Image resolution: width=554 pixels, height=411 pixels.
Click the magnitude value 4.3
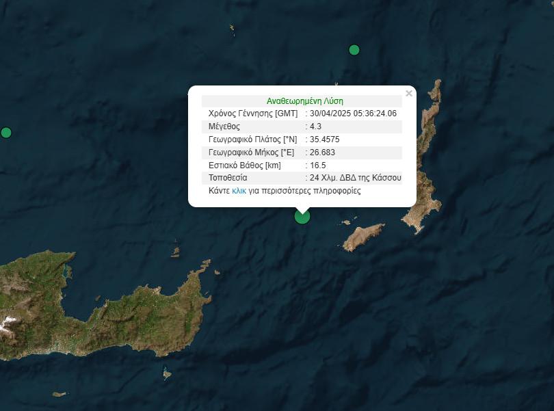coord(315,127)
